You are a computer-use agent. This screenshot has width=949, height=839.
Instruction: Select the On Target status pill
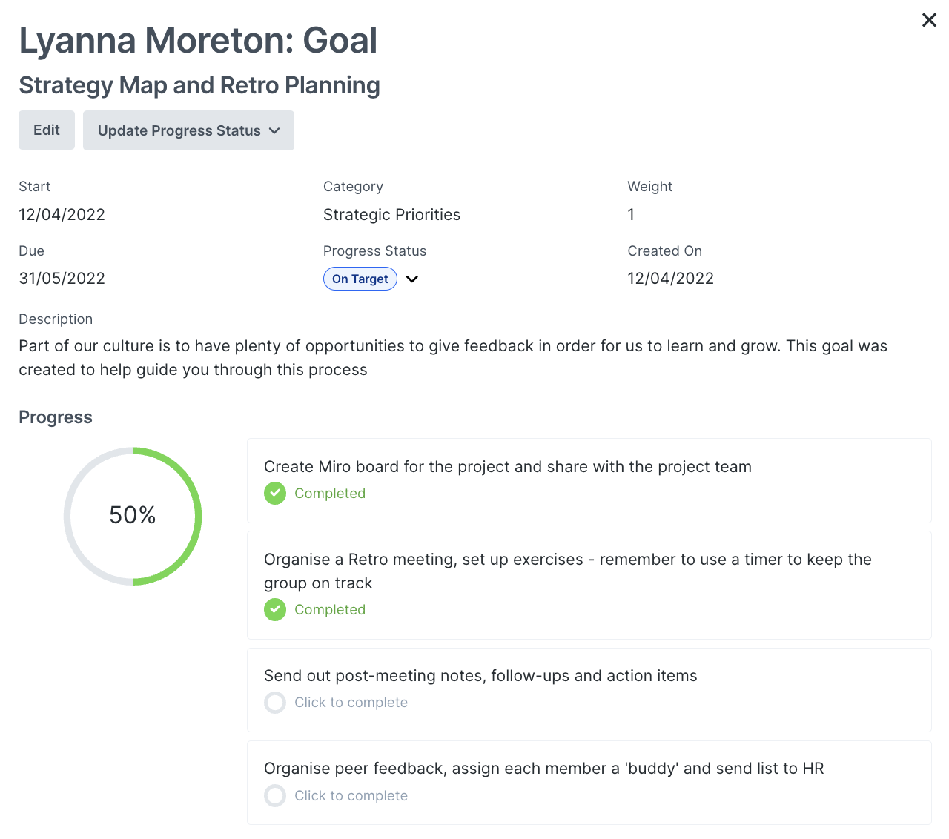point(360,279)
